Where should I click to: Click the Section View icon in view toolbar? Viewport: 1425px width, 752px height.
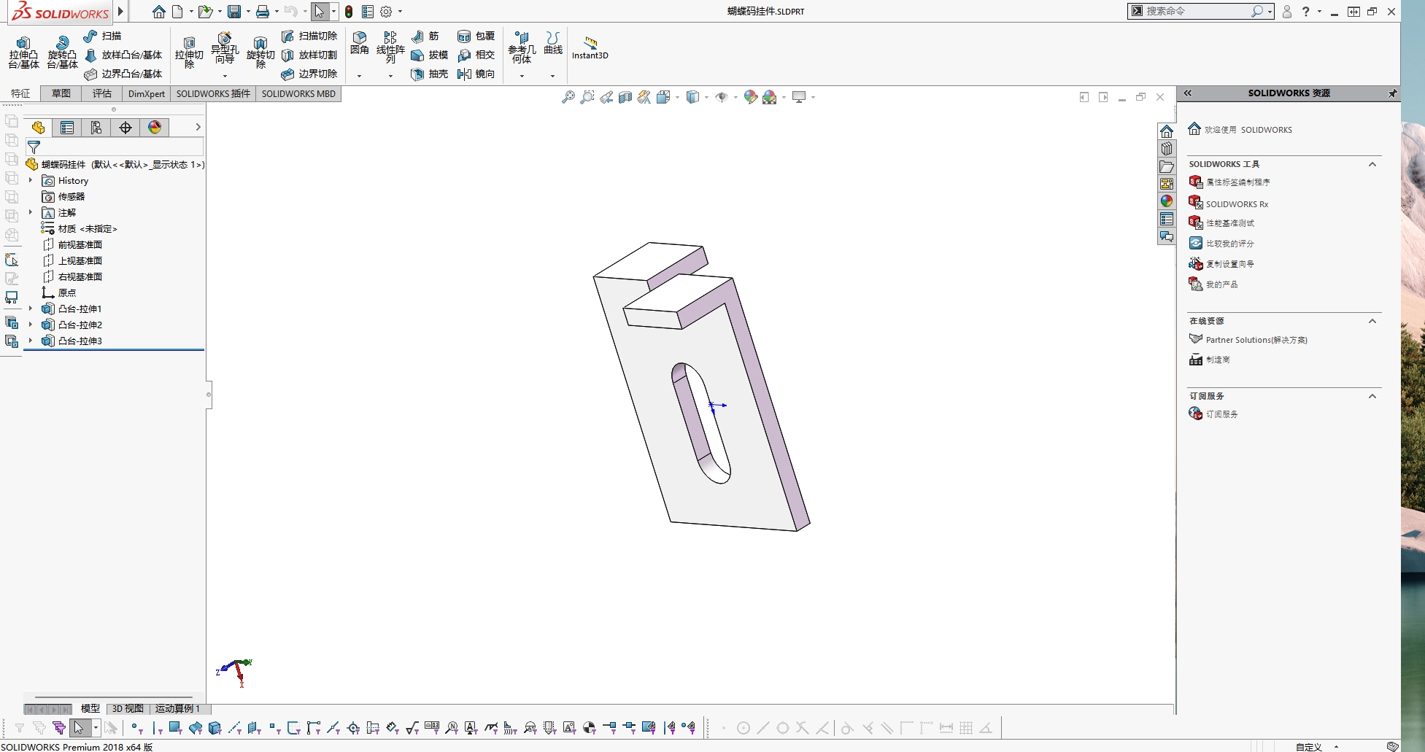coord(625,97)
